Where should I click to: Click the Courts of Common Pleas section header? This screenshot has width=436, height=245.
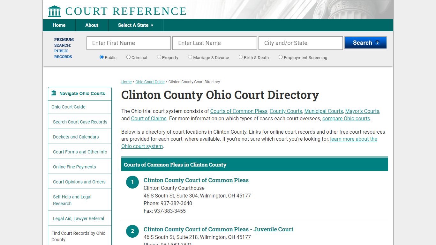tap(255, 165)
